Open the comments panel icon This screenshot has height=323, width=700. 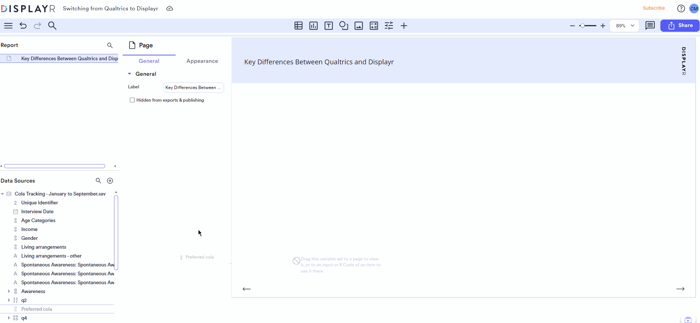click(650, 25)
